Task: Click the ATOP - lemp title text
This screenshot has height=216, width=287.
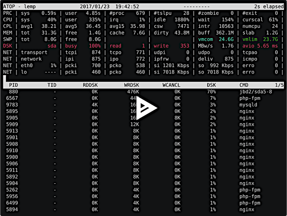Action: click(x=19, y=7)
